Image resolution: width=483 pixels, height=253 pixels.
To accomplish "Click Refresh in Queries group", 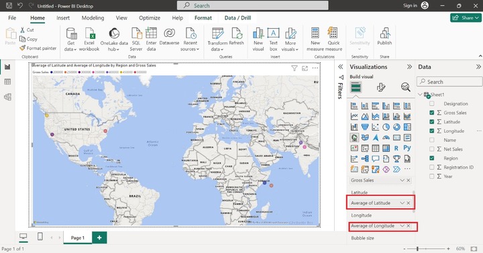I will point(236,37).
